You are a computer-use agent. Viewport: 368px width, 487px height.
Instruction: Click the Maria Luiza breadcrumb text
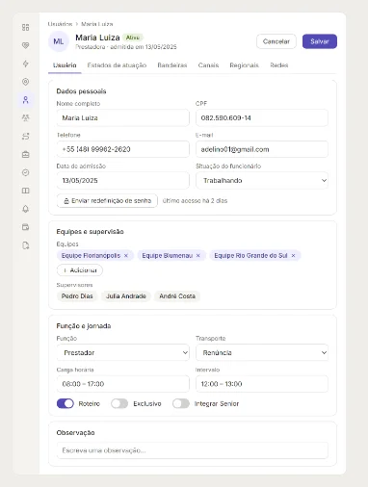tap(97, 24)
